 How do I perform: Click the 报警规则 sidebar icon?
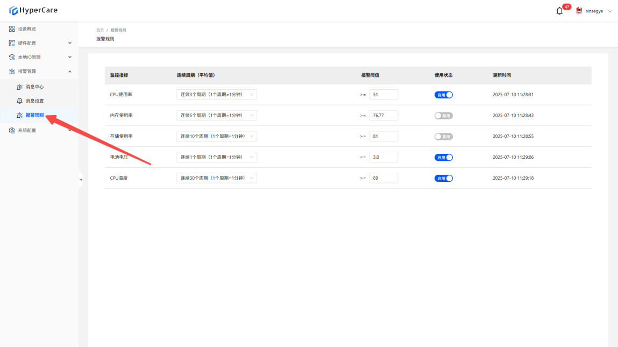[x=19, y=115]
